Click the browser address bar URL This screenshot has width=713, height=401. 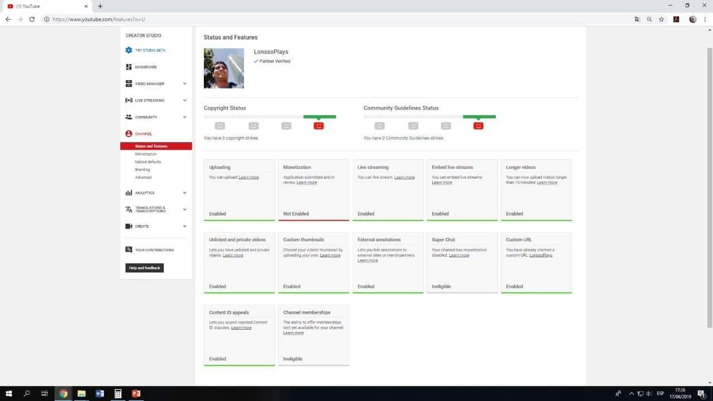point(99,19)
